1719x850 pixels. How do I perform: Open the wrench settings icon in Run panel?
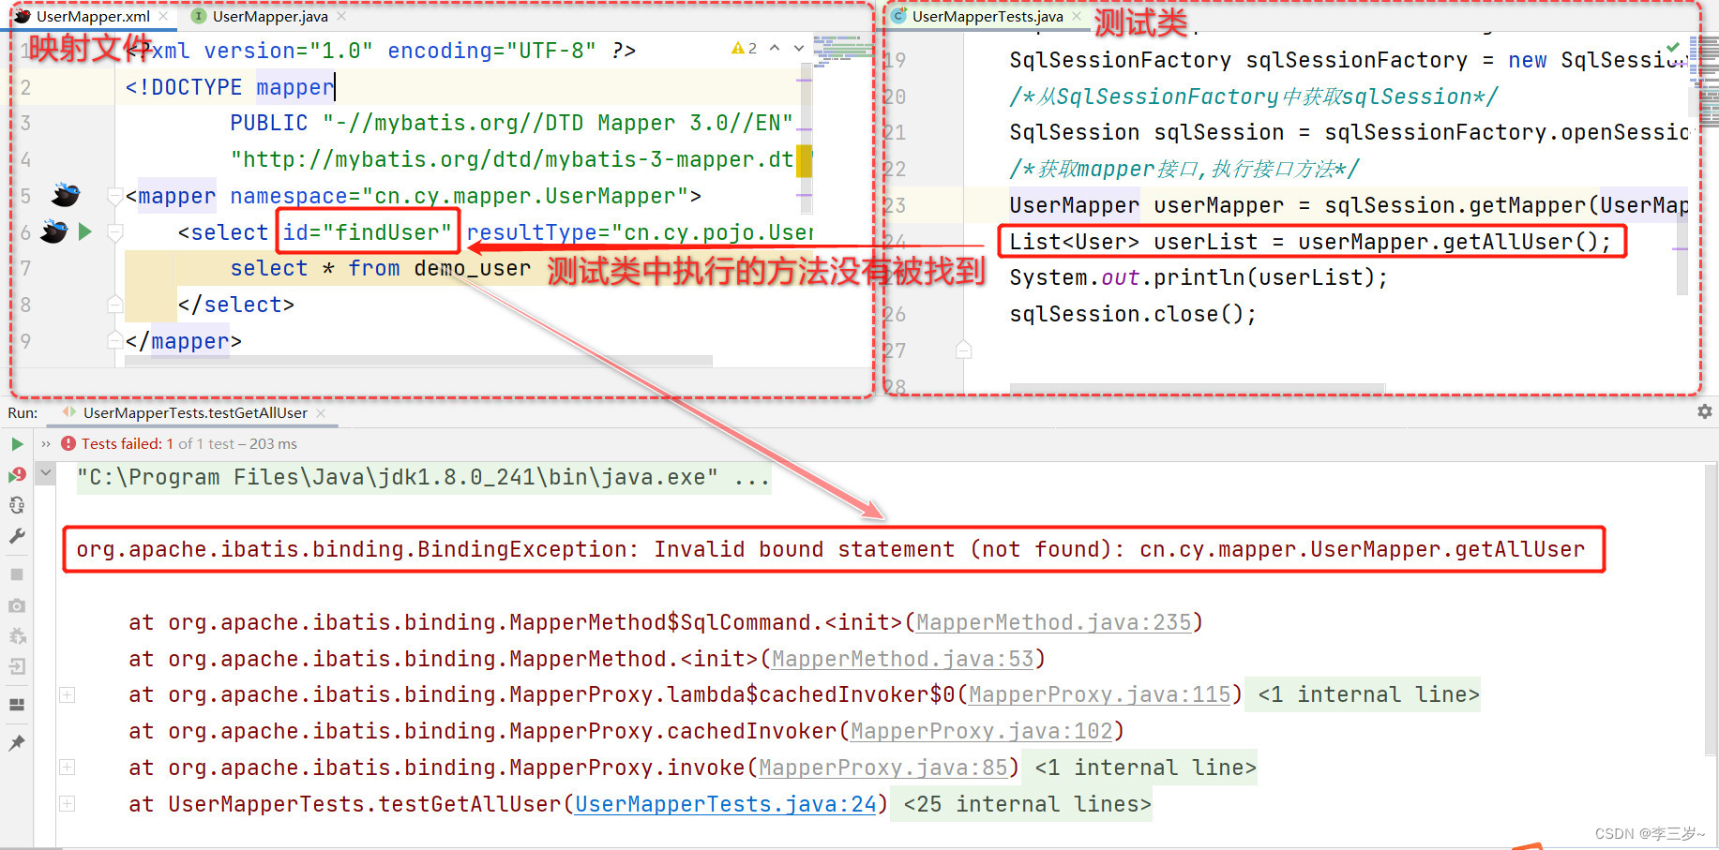pos(17,536)
